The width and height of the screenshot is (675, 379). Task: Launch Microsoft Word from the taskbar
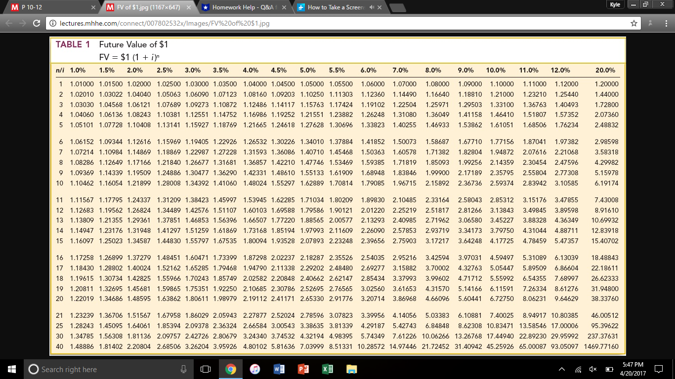click(x=277, y=368)
